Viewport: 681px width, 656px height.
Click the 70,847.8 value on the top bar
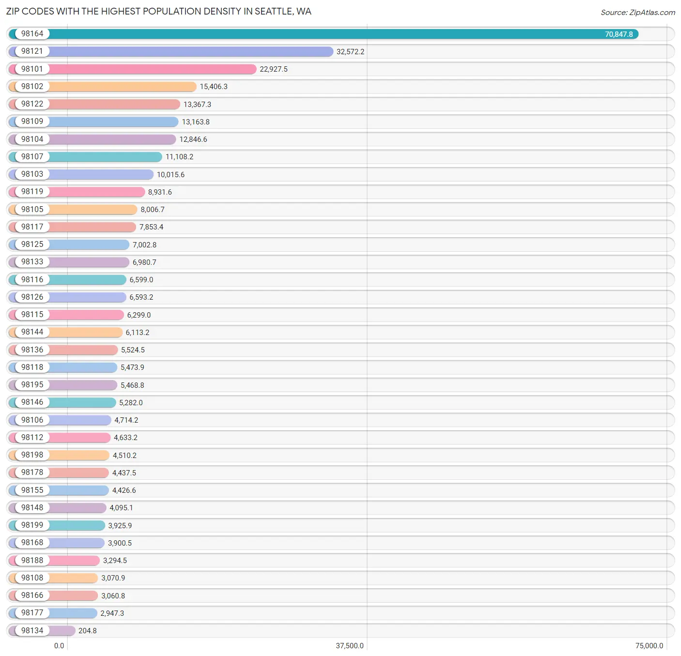coord(619,34)
